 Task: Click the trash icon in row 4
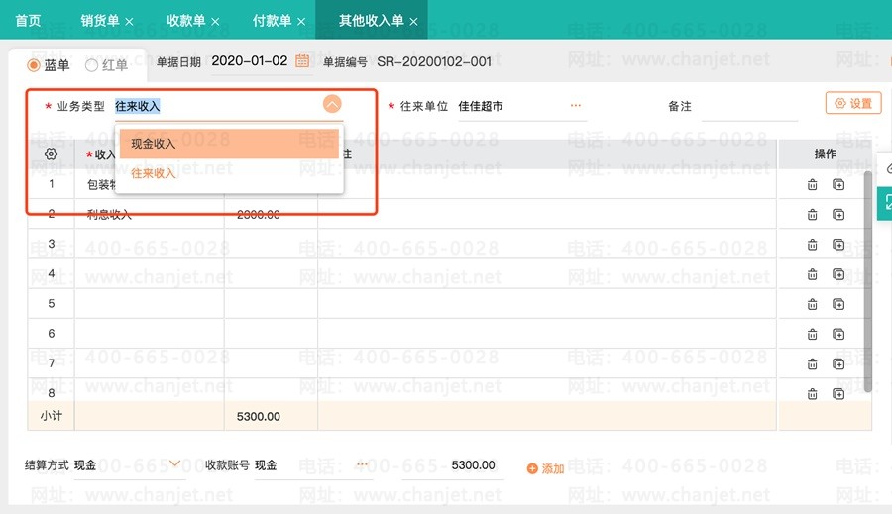pyautogui.click(x=812, y=274)
